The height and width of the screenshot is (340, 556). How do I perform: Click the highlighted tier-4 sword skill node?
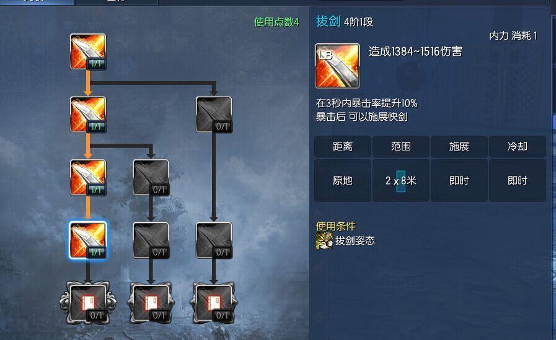click(x=88, y=240)
